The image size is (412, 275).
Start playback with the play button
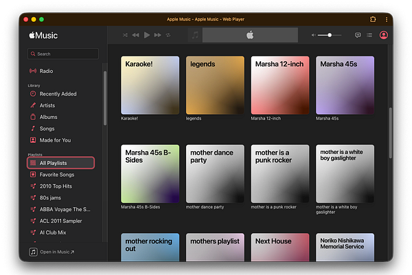147,35
